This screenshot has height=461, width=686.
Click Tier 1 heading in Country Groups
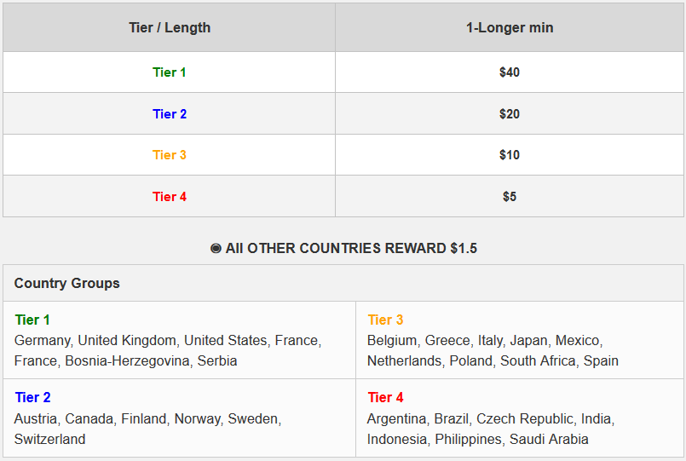[32, 320]
